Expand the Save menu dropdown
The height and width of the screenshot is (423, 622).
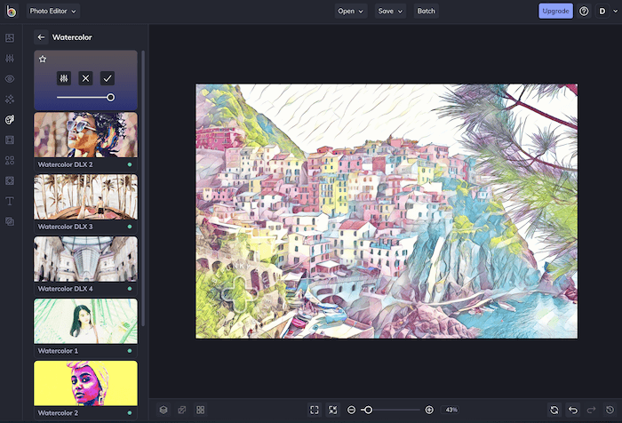[390, 12]
